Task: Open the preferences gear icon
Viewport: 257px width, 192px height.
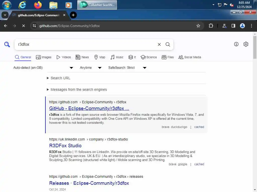Action: 246,44
